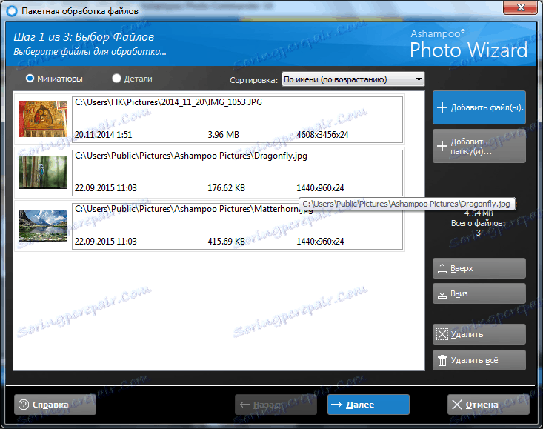This screenshot has width=543, height=429.
Task: Click the left arrow icon on Назад
Action: click(245, 405)
